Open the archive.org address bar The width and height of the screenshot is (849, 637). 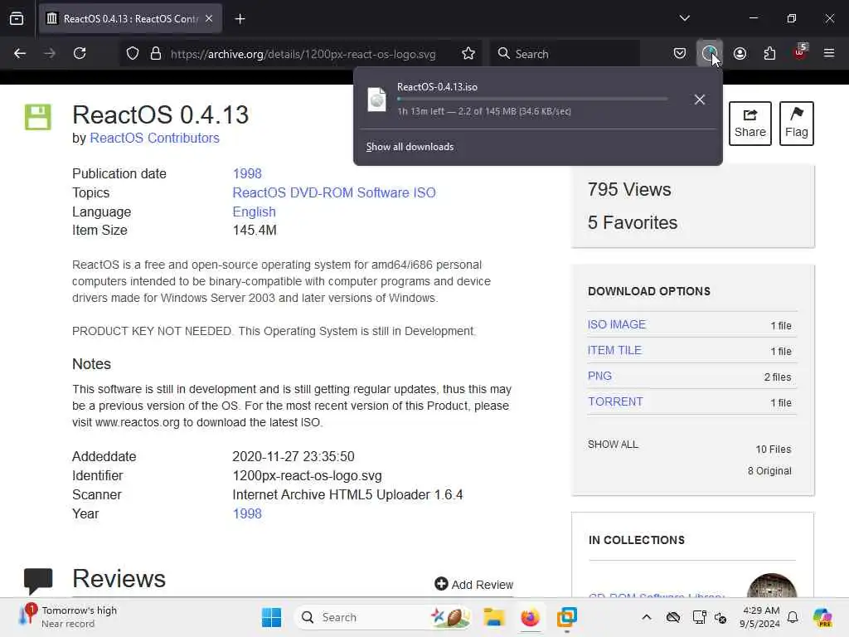point(303,54)
